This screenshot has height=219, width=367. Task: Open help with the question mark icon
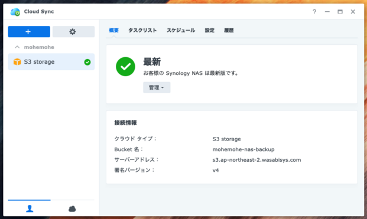[x=314, y=12]
